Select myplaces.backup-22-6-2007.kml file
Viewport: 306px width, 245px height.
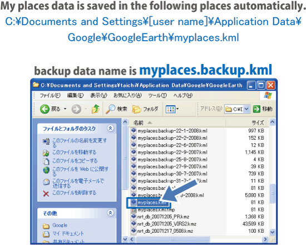click(x=172, y=145)
